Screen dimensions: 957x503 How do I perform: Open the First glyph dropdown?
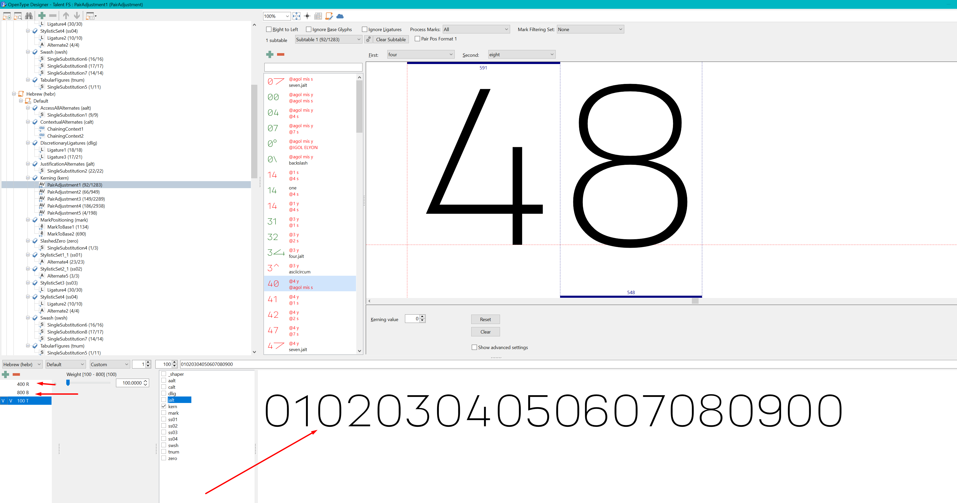(421, 55)
